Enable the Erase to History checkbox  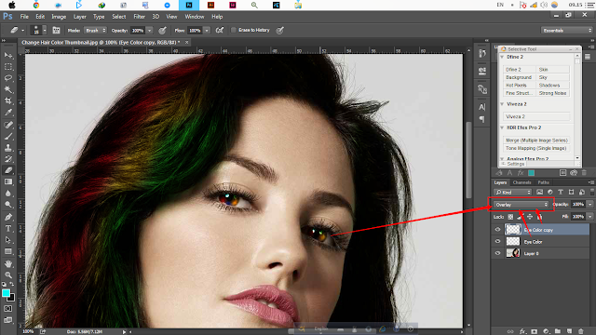pos(234,30)
